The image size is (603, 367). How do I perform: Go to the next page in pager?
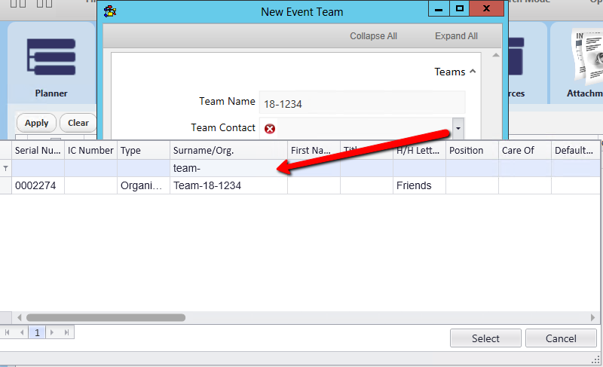click(x=52, y=332)
